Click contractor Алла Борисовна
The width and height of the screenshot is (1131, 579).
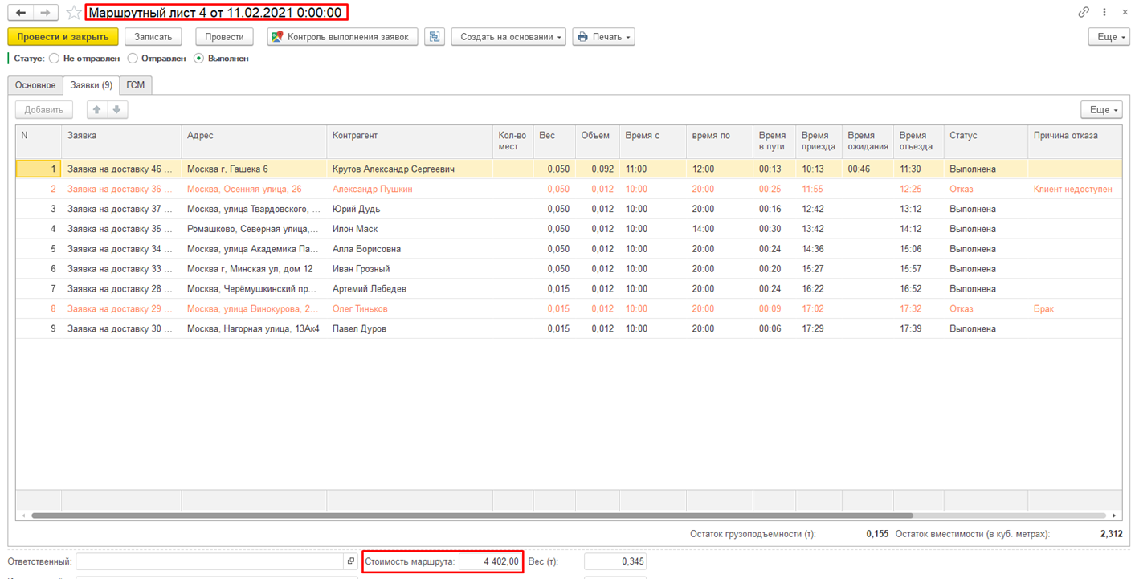pyautogui.click(x=366, y=250)
